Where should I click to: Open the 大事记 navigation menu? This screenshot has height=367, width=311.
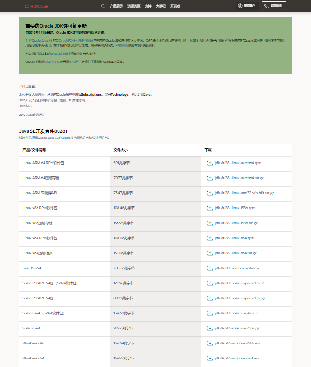(161, 6)
